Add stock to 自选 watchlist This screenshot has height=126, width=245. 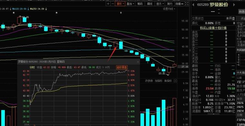241,11
